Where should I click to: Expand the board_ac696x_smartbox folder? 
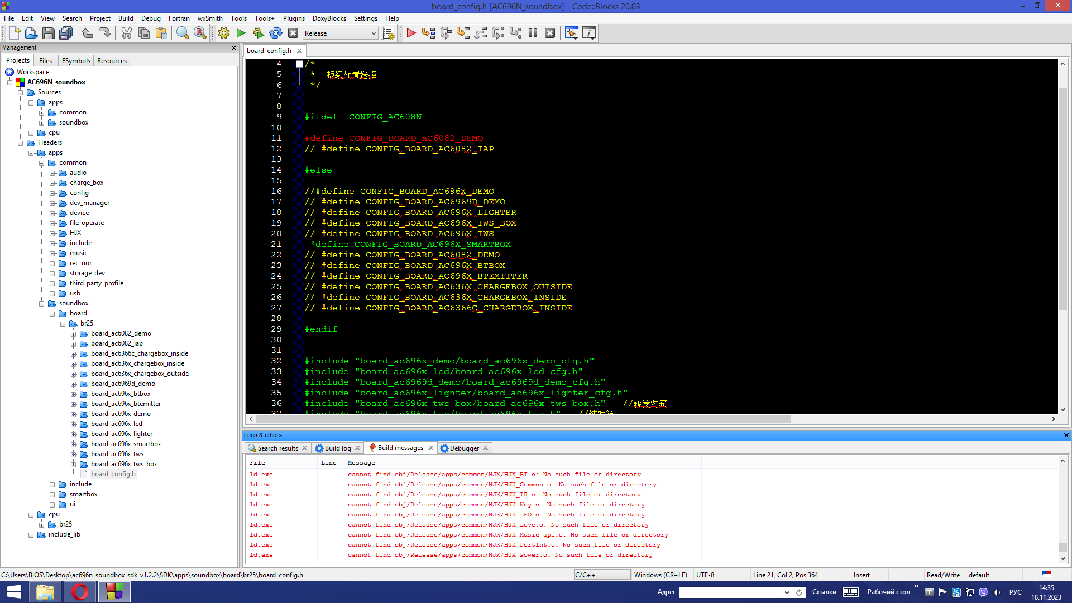coord(73,444)
